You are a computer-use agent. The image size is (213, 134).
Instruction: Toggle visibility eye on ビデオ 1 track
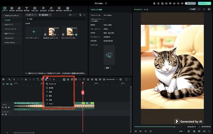coord(9,107)
